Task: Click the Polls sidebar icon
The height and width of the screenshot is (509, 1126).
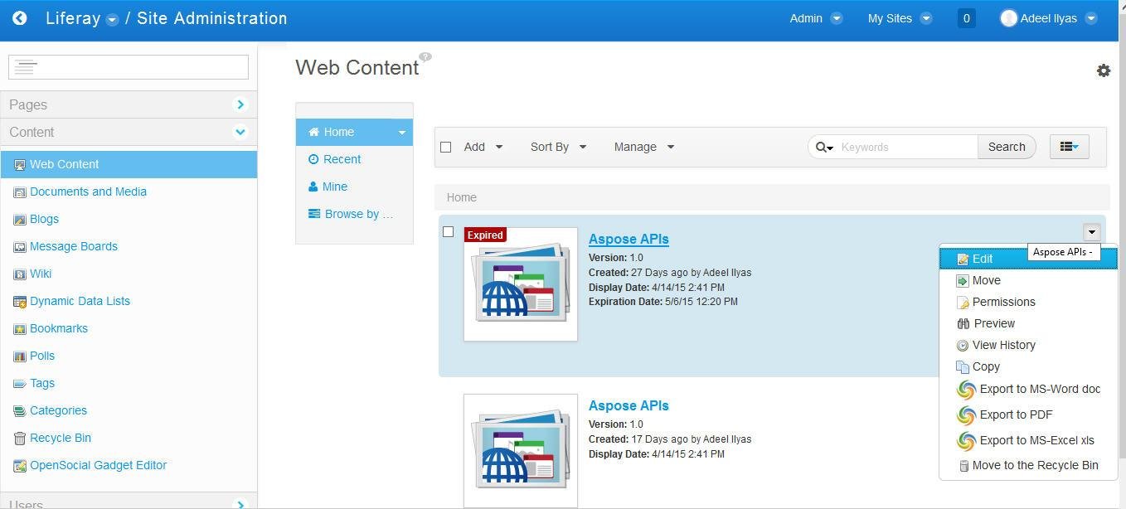Action: point(20,356)
